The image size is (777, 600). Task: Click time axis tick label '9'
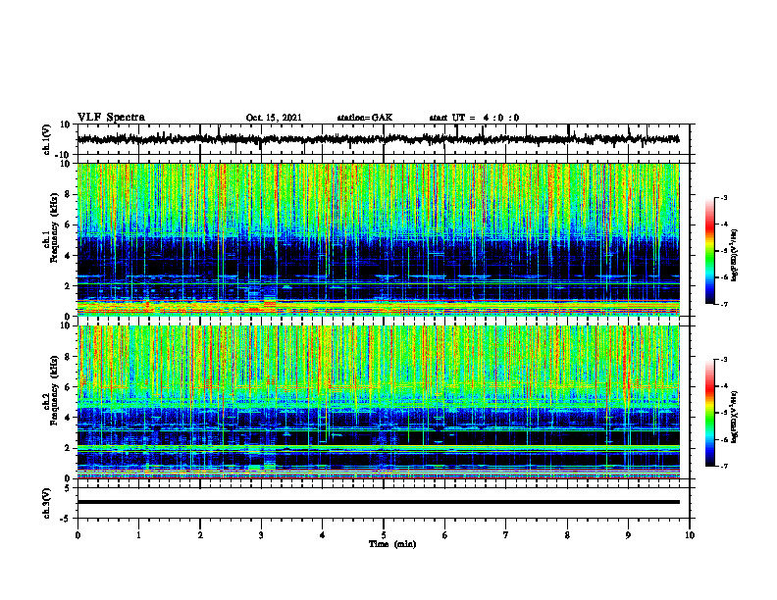click(x=628, y=535)
